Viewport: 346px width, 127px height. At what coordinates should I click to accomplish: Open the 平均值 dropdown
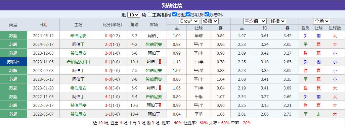click(x=255, y=21)
